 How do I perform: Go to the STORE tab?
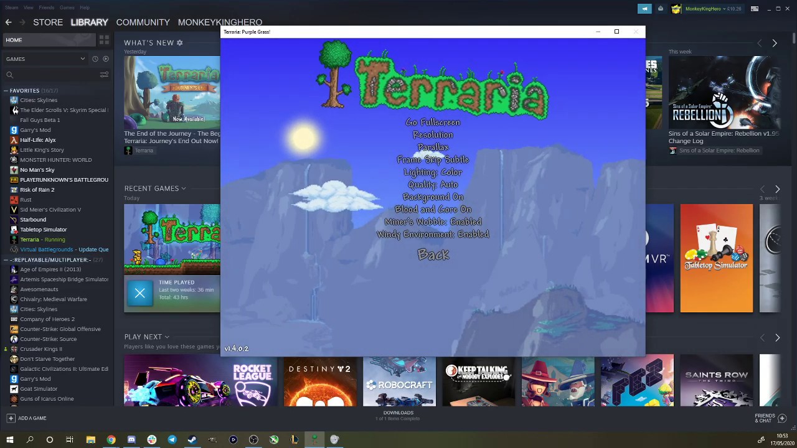48,22
